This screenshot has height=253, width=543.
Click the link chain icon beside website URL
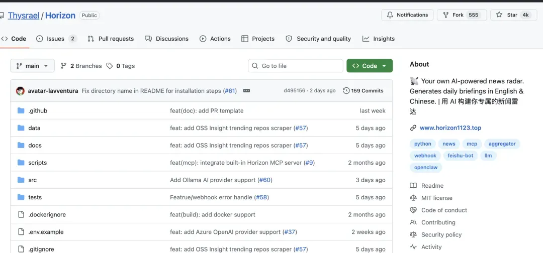(413, 128)
